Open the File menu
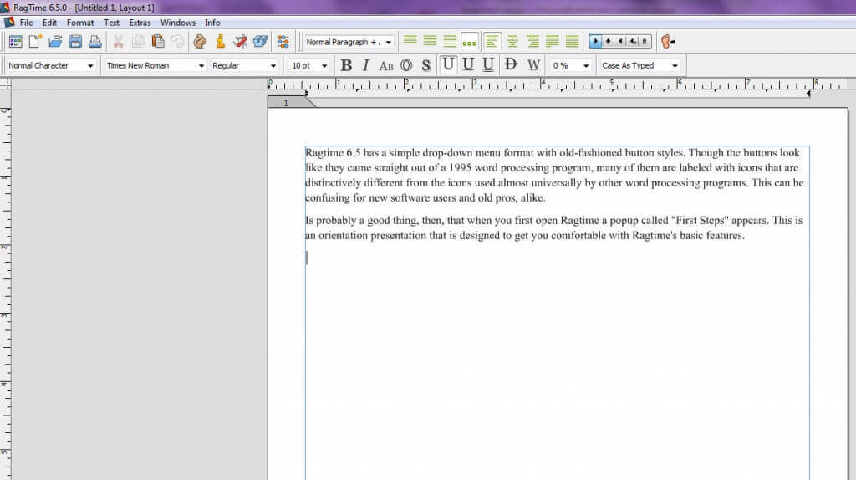 pyautogui.click(x=26, y=23)
